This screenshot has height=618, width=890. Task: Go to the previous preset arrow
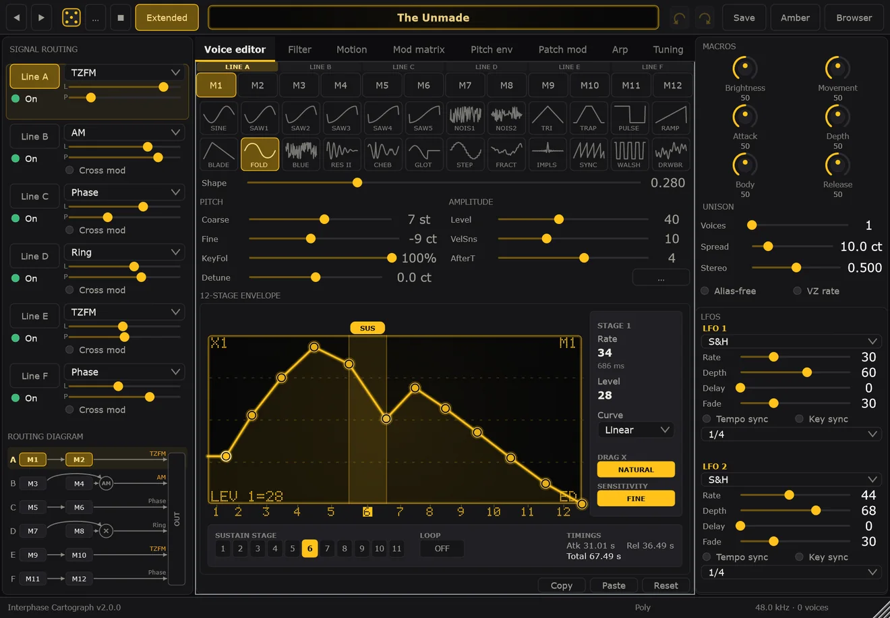coord(17,18)
